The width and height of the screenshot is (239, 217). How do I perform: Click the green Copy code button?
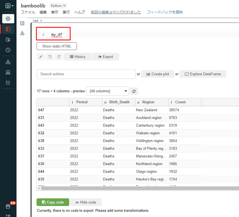[52, 202]
